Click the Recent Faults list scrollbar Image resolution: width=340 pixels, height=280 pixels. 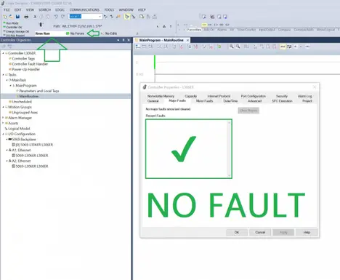coord(229,149)
